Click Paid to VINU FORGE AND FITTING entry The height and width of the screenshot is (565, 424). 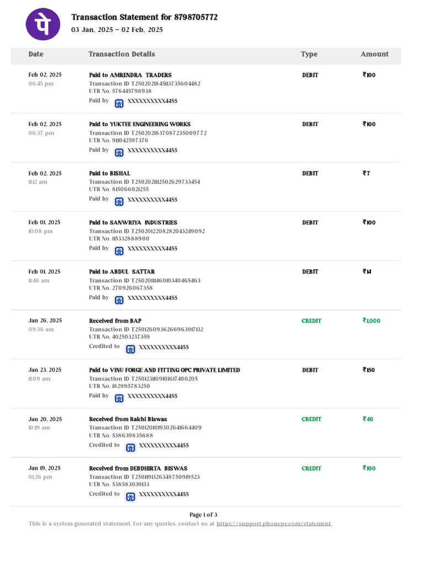point(165,370)
